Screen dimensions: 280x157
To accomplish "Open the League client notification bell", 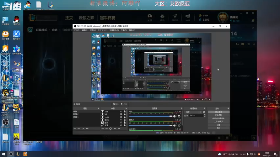I will [253, 21].
